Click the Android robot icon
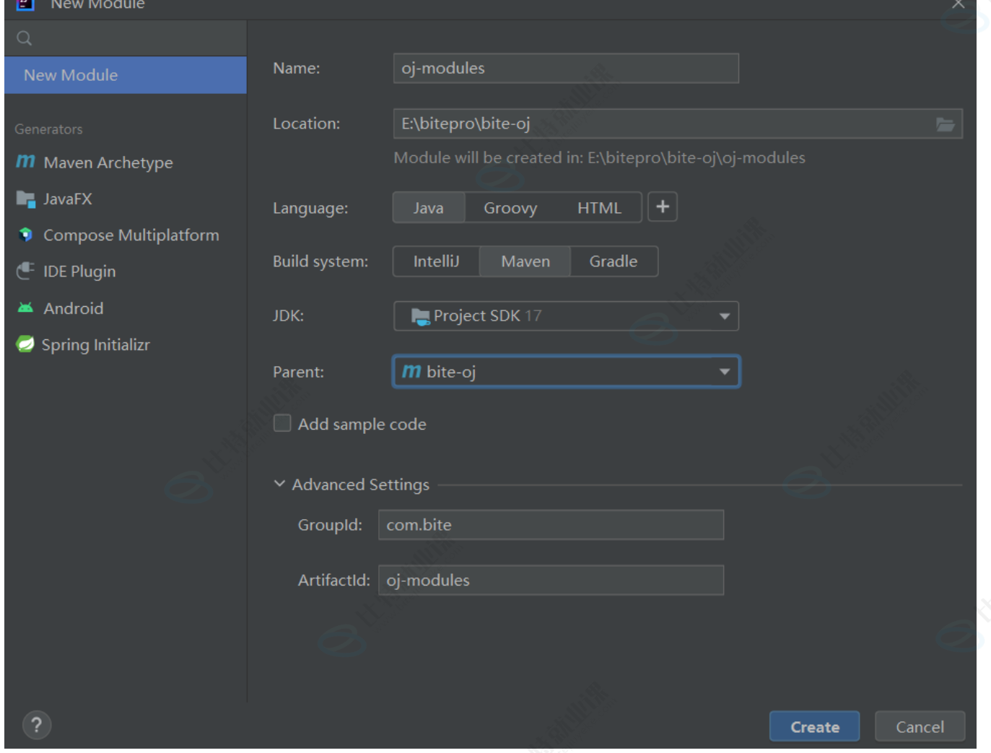The image size is (991, 753). click(25, 308)
